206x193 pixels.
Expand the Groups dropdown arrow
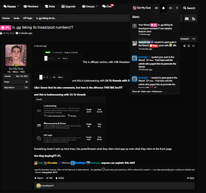(x=97, y=6)
